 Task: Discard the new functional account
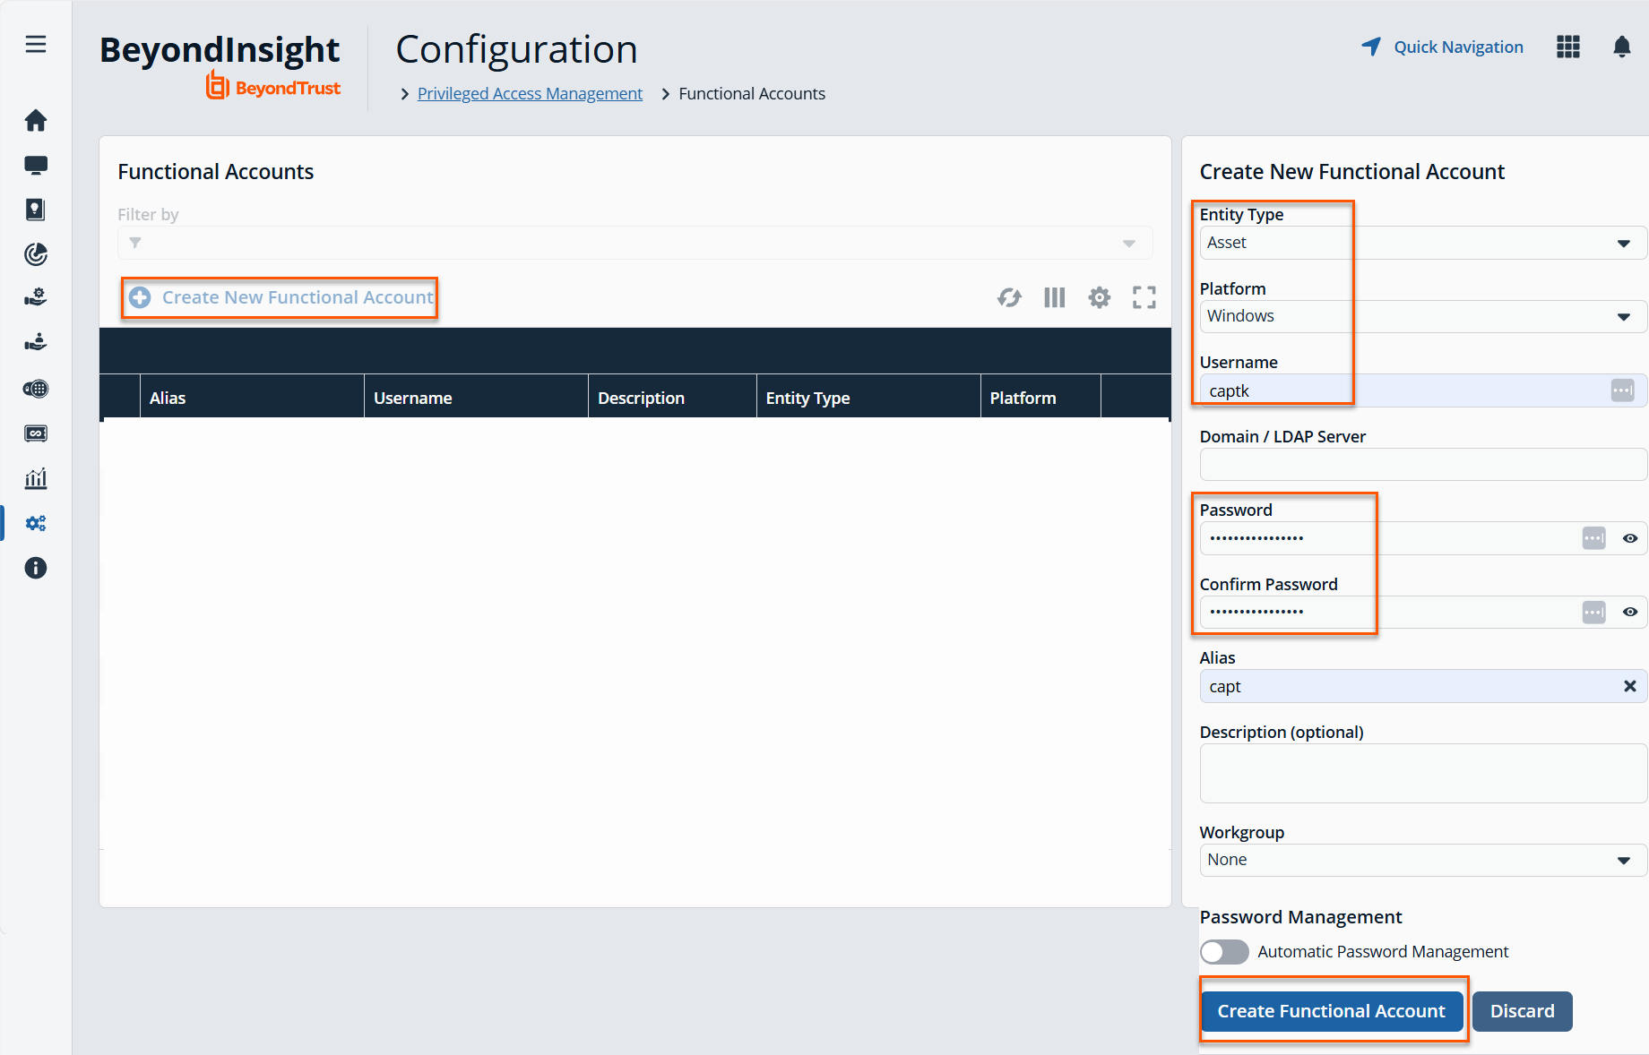click(1523, 1011)
